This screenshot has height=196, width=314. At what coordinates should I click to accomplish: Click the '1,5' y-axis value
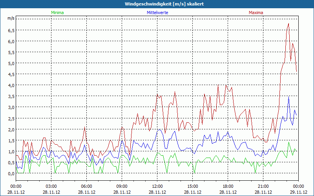click(11, 141)
